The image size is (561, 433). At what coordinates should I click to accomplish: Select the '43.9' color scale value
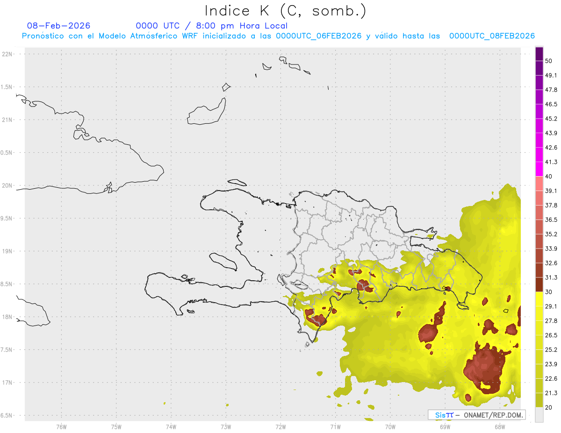(x=551, y=133)
